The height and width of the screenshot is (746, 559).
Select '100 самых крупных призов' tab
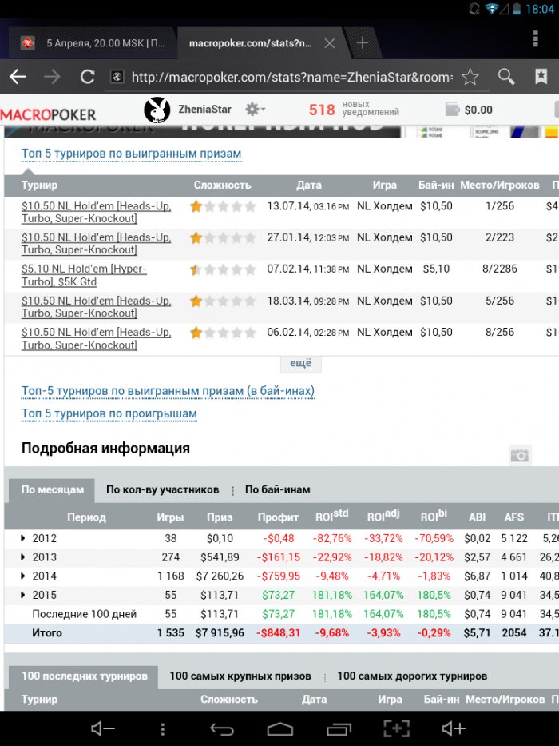240,676
